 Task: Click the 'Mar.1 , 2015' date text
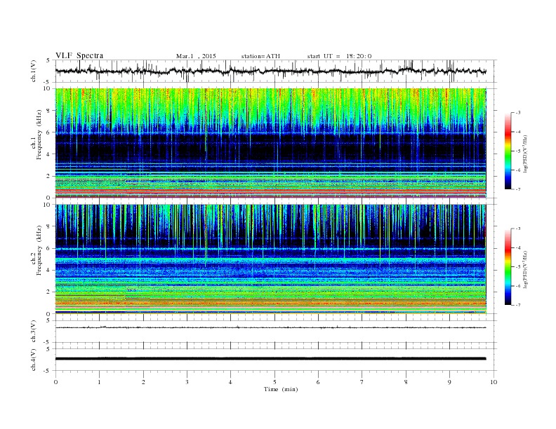(196, 56)
